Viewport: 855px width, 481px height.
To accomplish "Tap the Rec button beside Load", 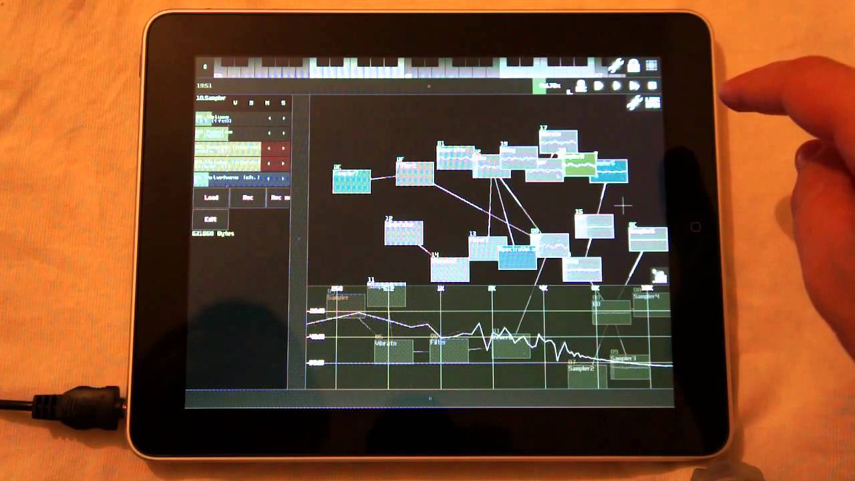I will click(248, 198).
